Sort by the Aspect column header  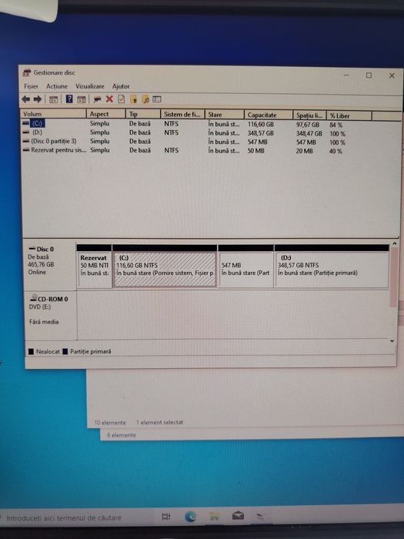pyautogui.click(x=106, y=114)
